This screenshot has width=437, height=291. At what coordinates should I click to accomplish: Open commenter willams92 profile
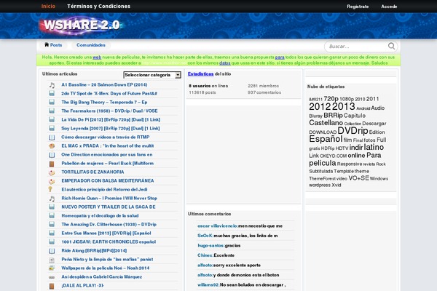point(208,285)
